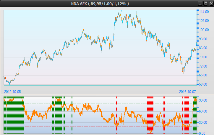Click the green overbought band at indicator's right end
Image resolution: width=214 pixels, height=135 pixels.
195,115
